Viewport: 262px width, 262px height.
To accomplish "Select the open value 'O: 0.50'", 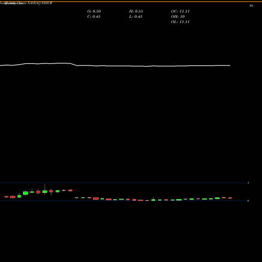I will click(94, 11).
